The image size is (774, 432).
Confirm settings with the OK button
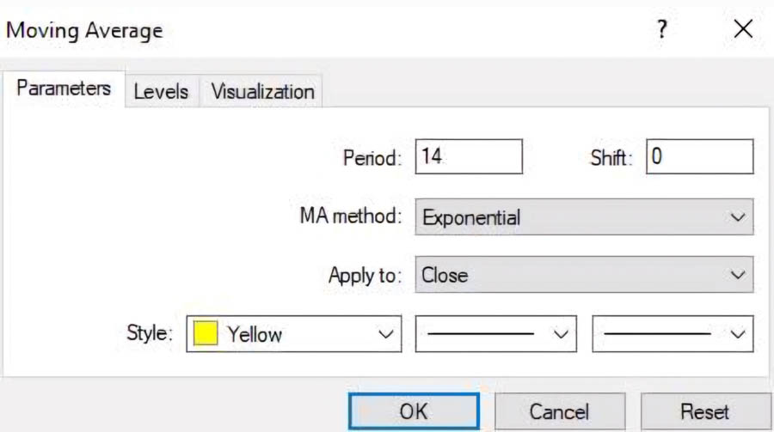coord(414,411)
